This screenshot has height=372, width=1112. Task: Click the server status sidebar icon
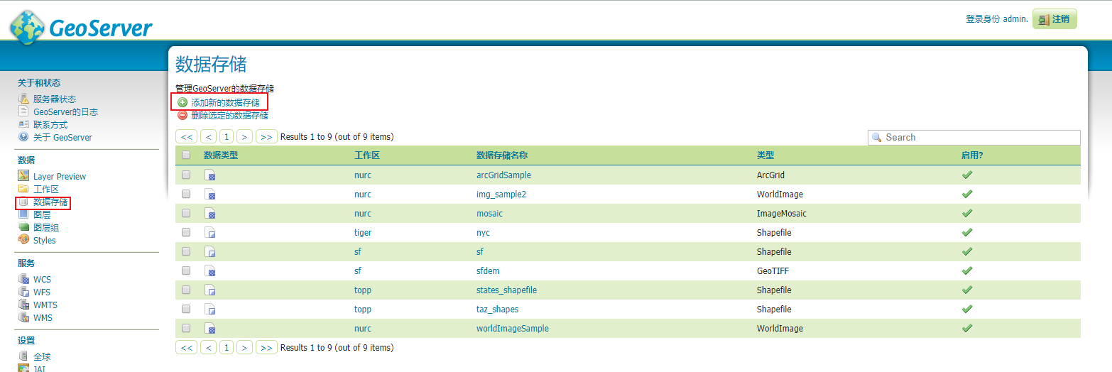23,99
